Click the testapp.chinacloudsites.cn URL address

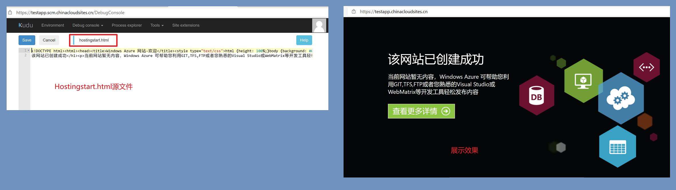point(394,12)
